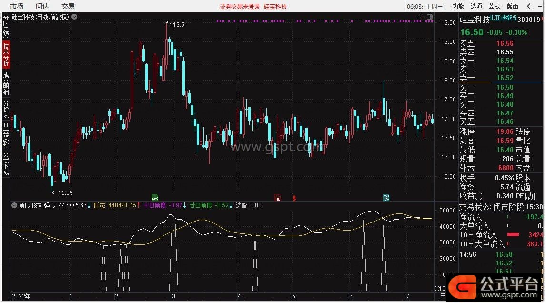Click the 06:03:11 周三 clock
The height and width of the screenshot is (303, 546).
(x=425, y=6)
